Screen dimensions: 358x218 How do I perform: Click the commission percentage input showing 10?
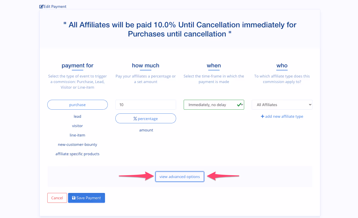point(146,105)
